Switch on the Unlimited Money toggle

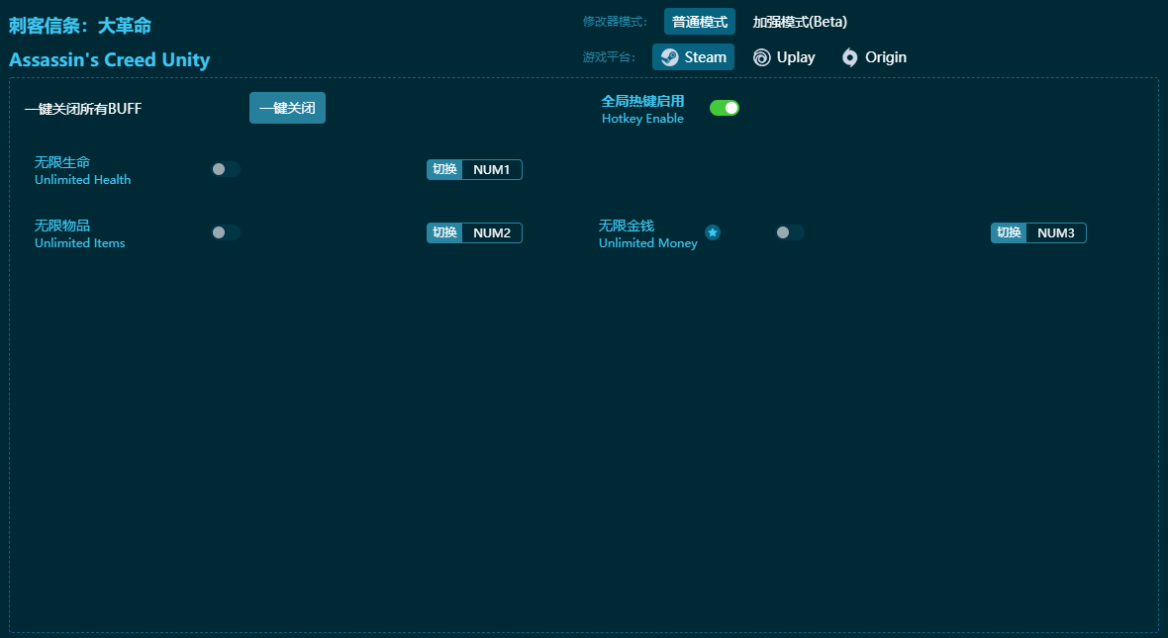coord(790,232)
